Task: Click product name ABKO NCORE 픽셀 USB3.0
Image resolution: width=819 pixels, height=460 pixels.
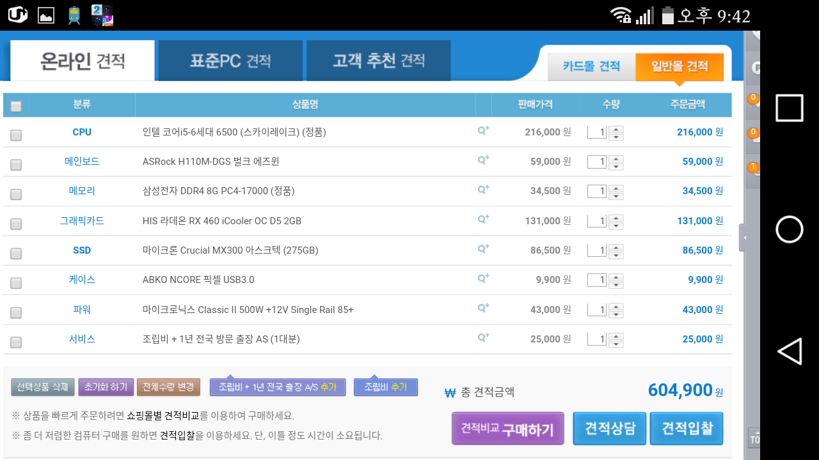Action: [x=198, y=280]
